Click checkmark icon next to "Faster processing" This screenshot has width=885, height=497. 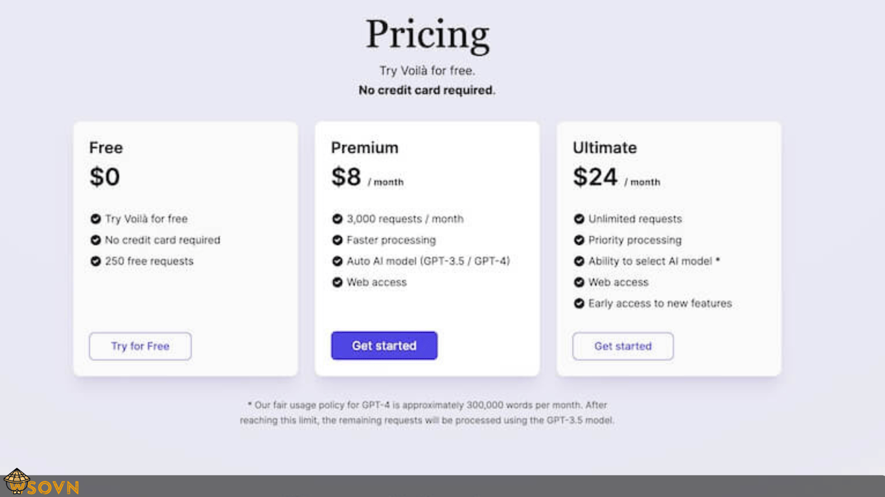pos(338,240)
